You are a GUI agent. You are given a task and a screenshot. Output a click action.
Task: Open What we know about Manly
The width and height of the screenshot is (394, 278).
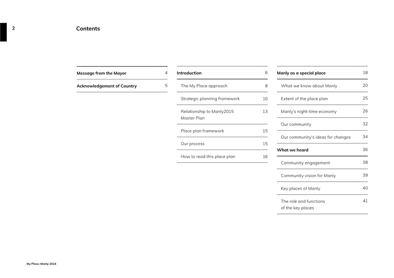point(309,86)
